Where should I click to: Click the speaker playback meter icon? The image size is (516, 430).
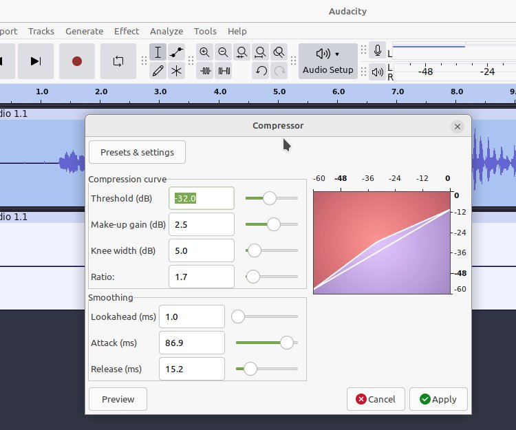[378, 72]
